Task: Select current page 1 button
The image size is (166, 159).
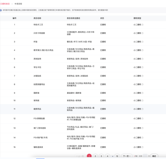Action: (x=89, y=156)
